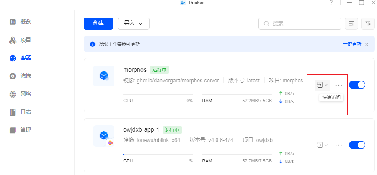
Task: Click the ghcr.io/danvergara/morphos-server image text
Action: point(178,81)
